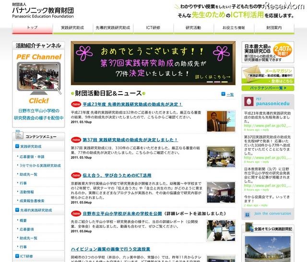Open 第37回 実践研究助成の助成先が決定しました headline
The width and height of the screenshot is (307, 262).
130,140
